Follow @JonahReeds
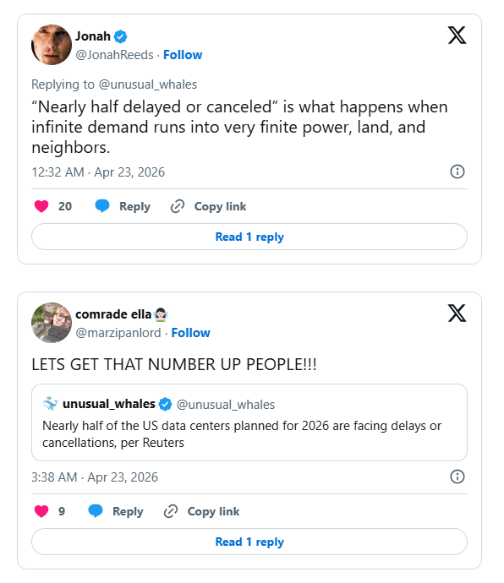 pos(183,55)
